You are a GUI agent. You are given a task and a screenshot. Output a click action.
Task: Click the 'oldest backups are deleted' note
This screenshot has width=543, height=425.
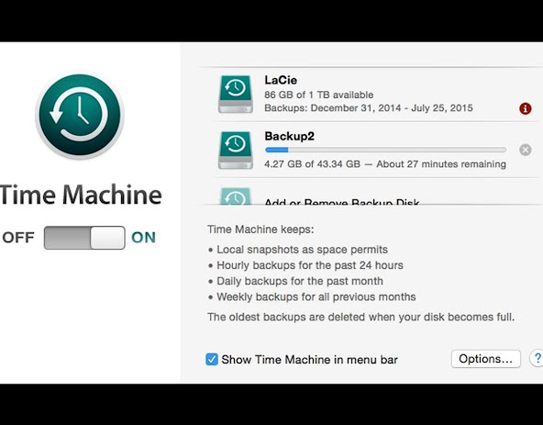(x=360, y=317)
